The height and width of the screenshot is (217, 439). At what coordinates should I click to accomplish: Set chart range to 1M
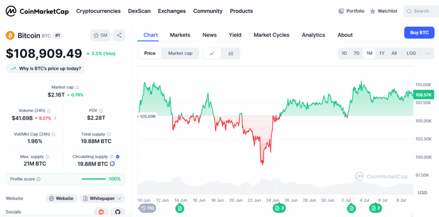point(369,53)
